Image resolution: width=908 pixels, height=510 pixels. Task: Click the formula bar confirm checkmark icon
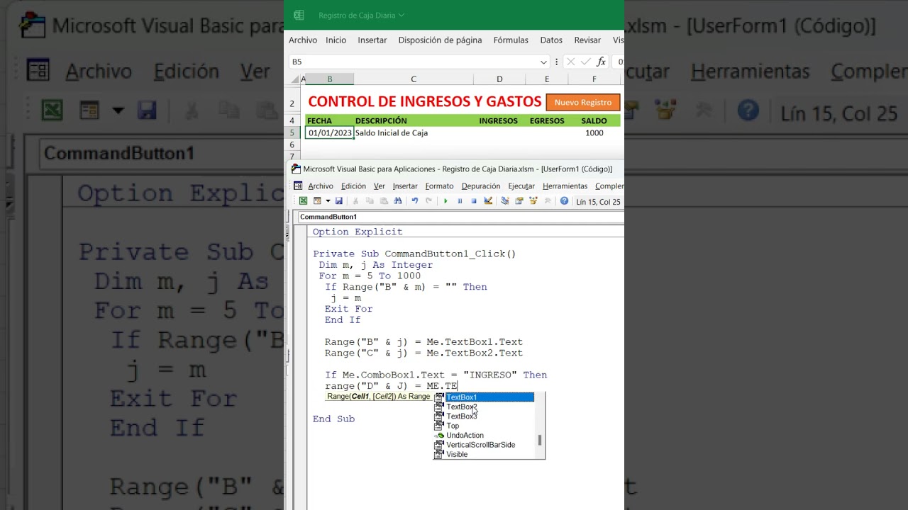click(x=585, y=62)
